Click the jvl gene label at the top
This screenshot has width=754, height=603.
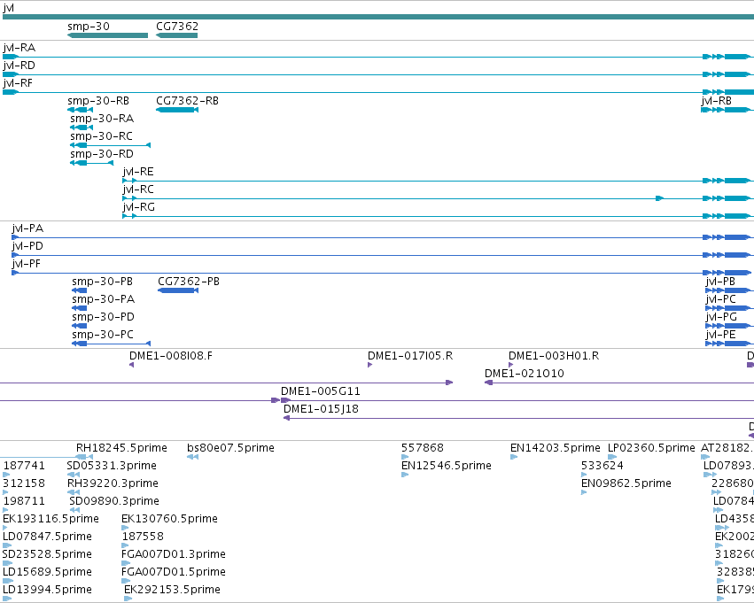click(x=8, y=8)
